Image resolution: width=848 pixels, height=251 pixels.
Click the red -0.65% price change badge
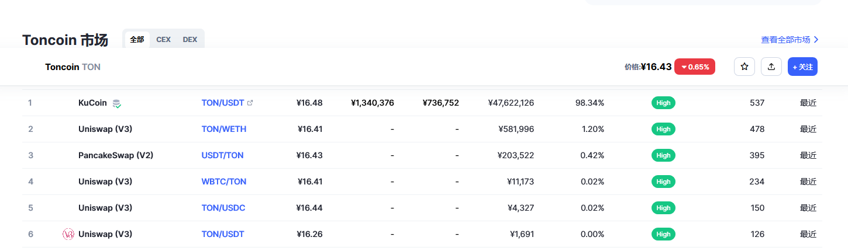(695, 67)
